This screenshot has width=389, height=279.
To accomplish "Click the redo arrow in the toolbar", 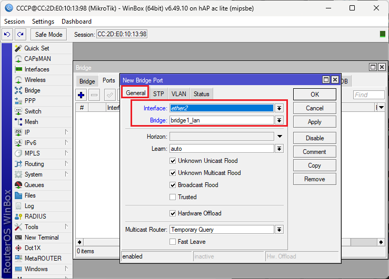I will click(21, 34).
